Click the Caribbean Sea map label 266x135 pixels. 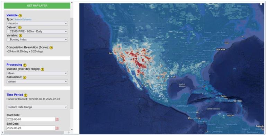click(x=213, y=109)
